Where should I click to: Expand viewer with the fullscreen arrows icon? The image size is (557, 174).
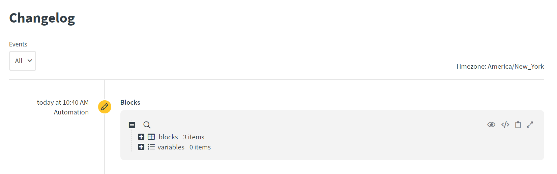530,125
